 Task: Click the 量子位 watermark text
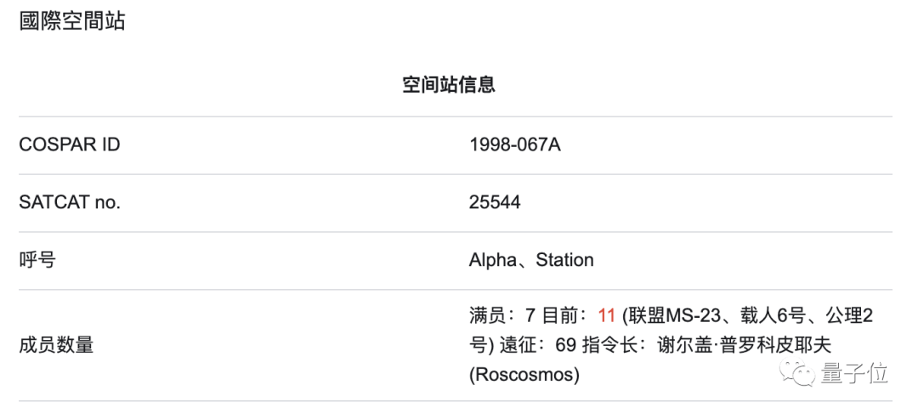tap(854, 375)
